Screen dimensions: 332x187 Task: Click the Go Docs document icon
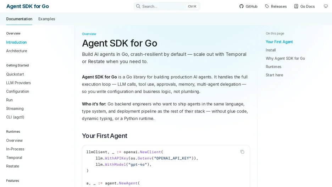click(296, 6)
